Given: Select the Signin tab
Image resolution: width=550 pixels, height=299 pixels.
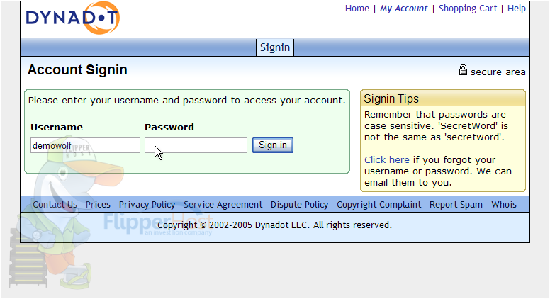Looking at the screenshot, I should [x=275, y=47].
